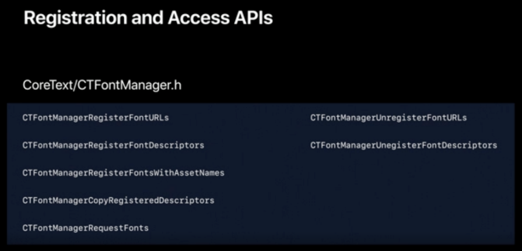This screenshot has height=251, width=522.
Task: Click the CoreText portion of the header path
Action: (48, 85)
